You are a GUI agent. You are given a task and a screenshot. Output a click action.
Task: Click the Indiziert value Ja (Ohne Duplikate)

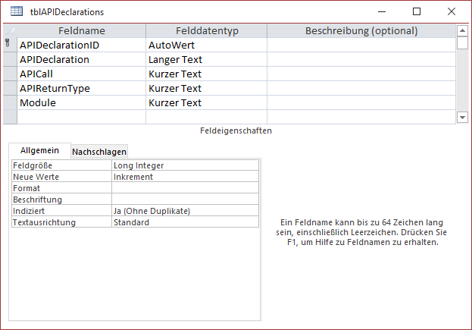185,211
